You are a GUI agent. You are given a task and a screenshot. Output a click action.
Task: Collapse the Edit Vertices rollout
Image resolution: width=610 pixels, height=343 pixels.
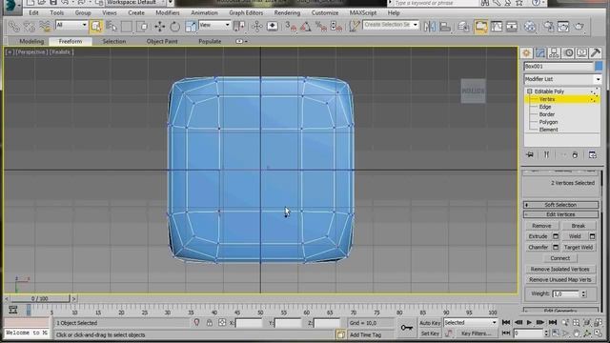(x=560, y=214)
